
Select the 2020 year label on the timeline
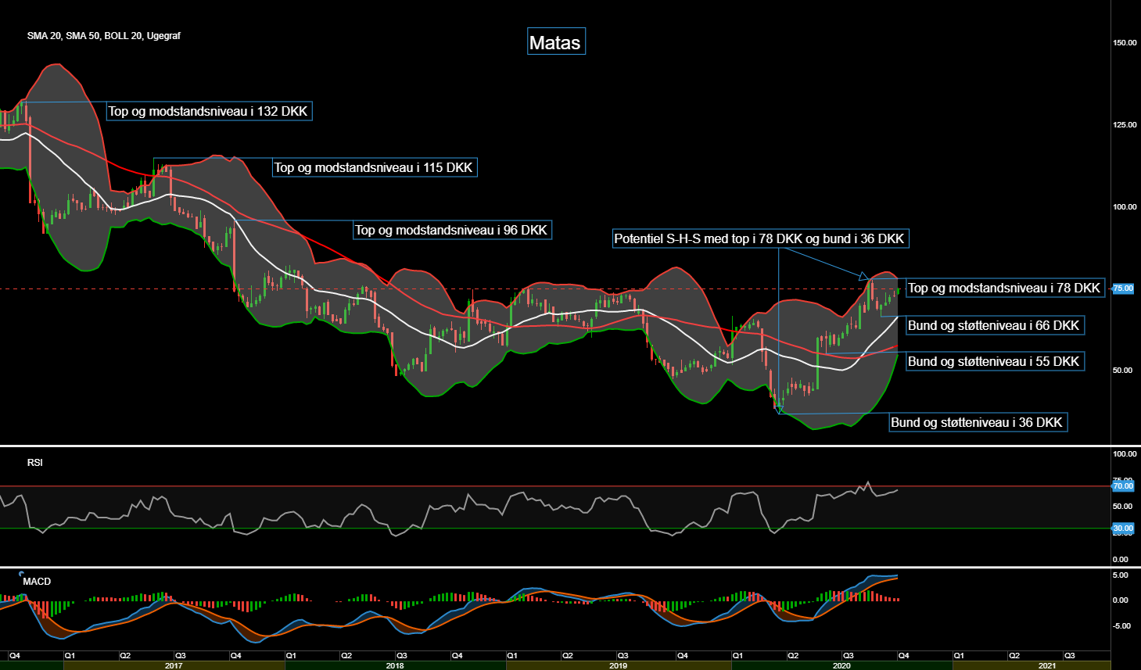point(841,665)
